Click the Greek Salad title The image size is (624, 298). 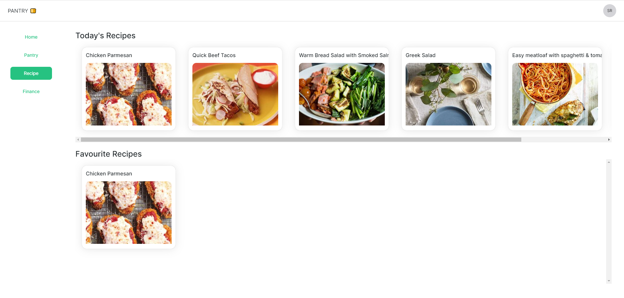(x=420, y=55)
